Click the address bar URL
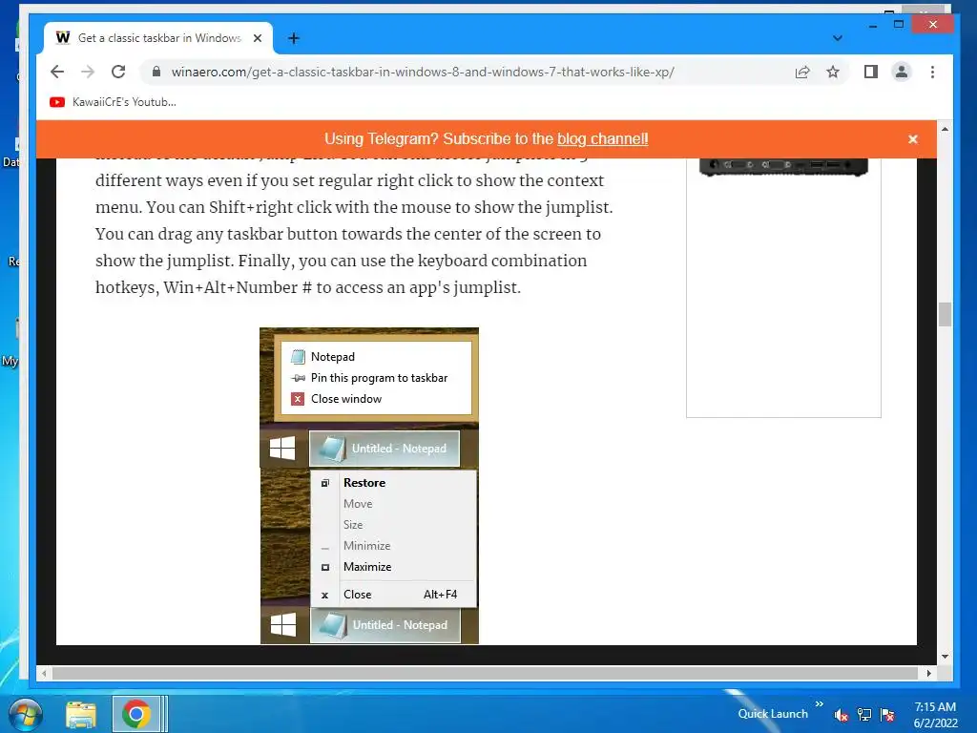This screenshot has width=977, height=733. 423,72
